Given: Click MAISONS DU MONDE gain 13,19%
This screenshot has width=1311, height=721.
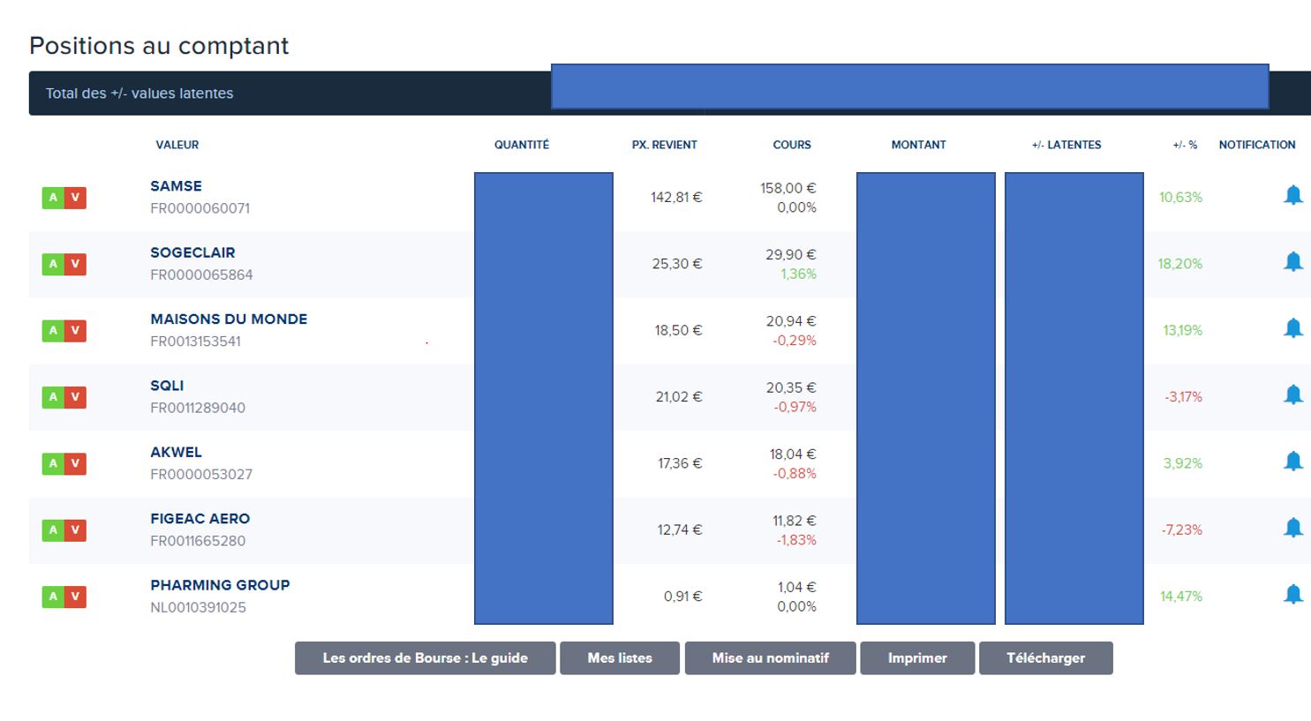Looking at the screenshot, I should coord(1183,331).
